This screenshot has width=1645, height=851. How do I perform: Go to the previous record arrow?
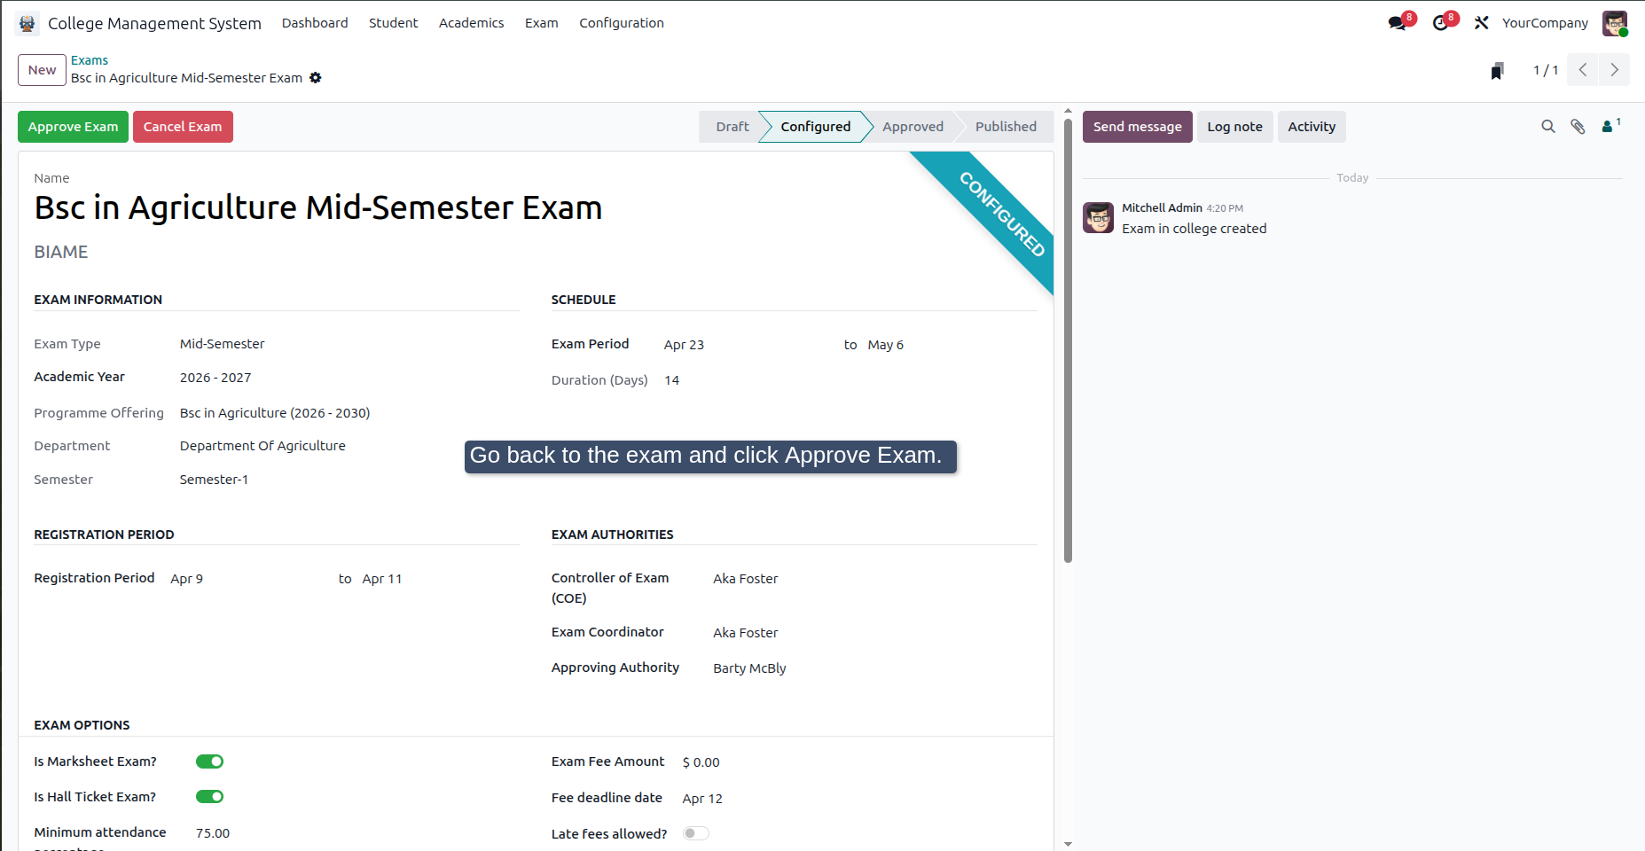coord(1583,70)
